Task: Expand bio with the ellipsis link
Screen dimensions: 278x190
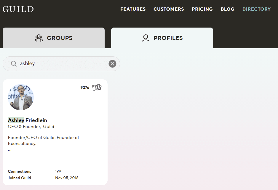Action: pos(10,150)
